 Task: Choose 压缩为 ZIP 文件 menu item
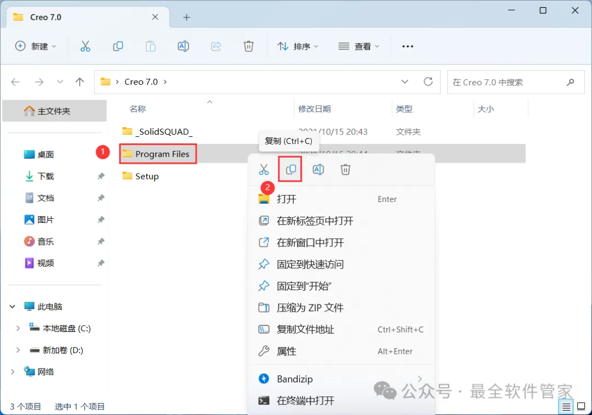point(341,308)
